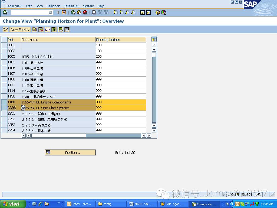Jump to the last page icon
Image resolution: width=277 pixels, height=208 pixels.
[133, 12]
